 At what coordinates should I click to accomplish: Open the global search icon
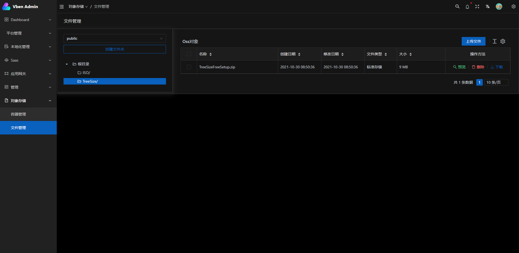coord(457,6)
